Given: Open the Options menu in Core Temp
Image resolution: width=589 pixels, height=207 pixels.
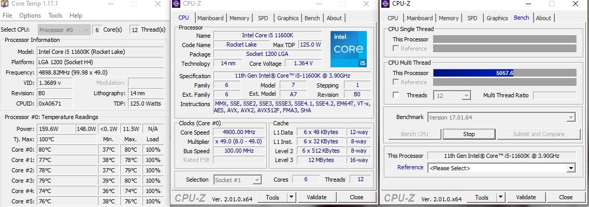Looking at the screenshot, I should [x=30, y=16].
